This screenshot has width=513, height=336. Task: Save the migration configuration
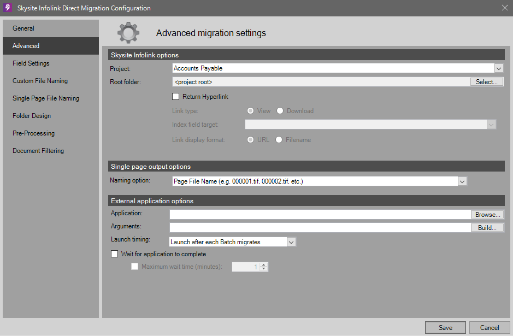click(445, 327)
